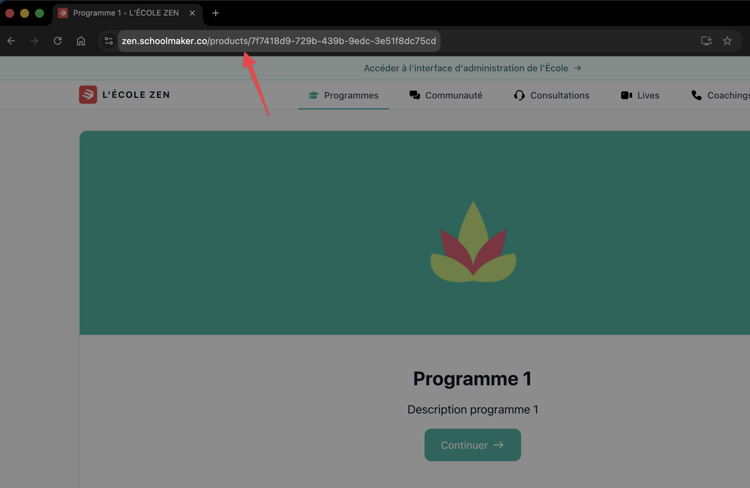Close the Programme 1 browser tab
The height and width of the screenshot is (488, 750).
pos(192,13)
